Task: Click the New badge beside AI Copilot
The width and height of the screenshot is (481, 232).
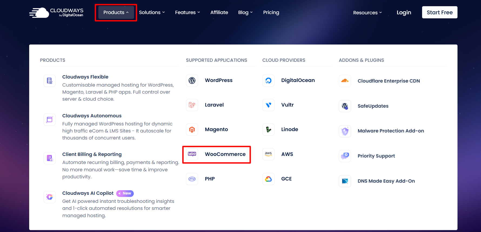Action: [125, 193]
